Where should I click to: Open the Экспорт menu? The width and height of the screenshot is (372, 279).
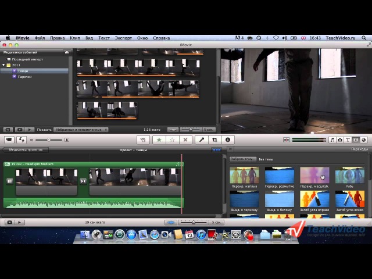[x=123, y=38]
